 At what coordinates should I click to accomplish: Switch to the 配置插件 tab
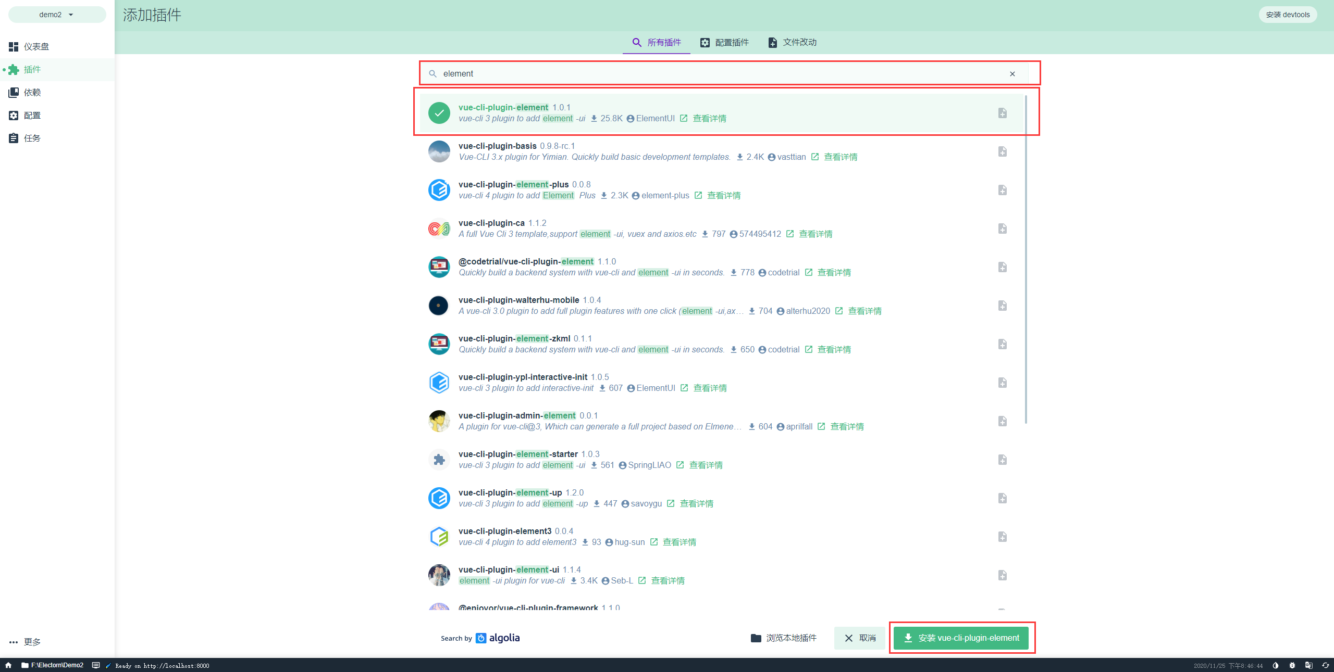[724, 43]
